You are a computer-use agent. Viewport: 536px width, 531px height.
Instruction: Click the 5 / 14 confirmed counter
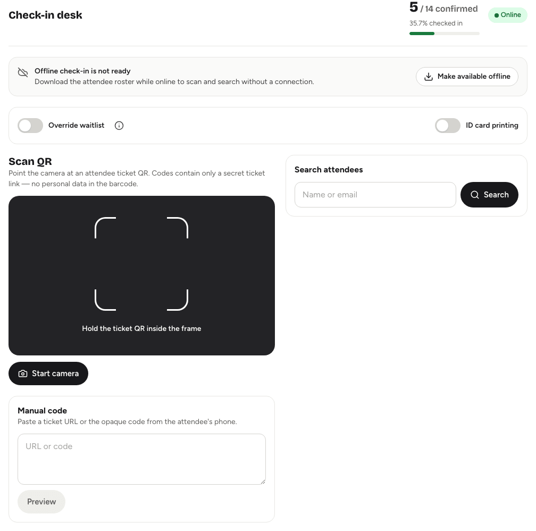click(x=443, y=7)
